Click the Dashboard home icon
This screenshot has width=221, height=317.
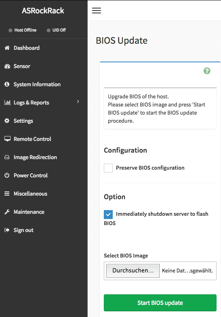point(7,48)
